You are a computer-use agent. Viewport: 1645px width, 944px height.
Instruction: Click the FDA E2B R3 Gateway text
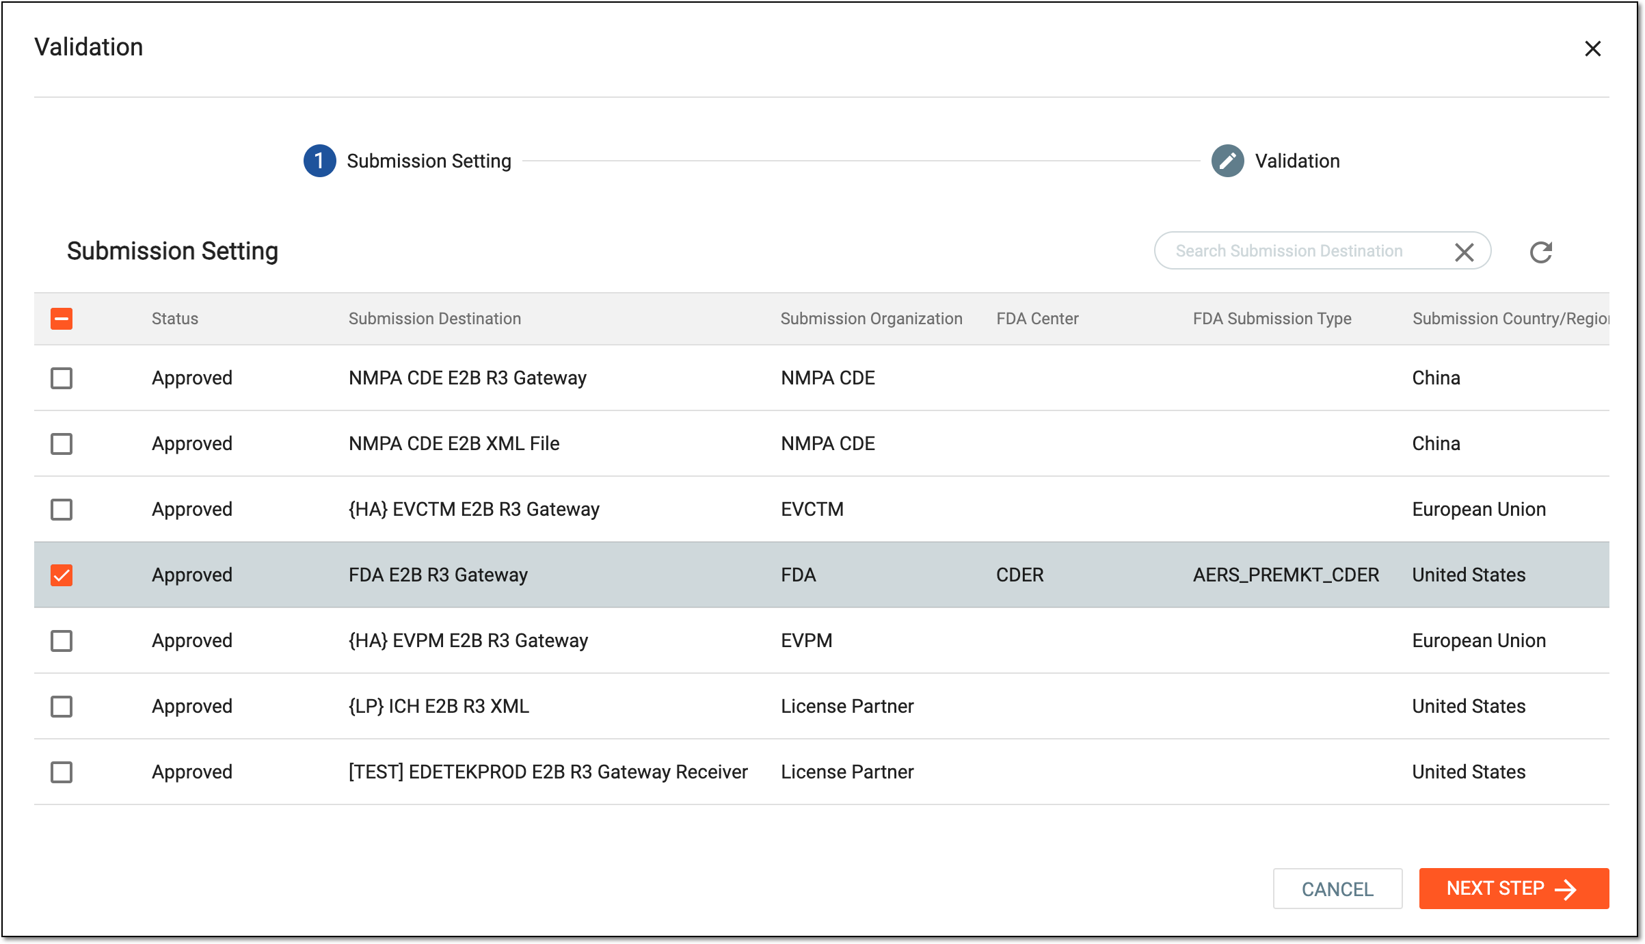click(438, 575)
